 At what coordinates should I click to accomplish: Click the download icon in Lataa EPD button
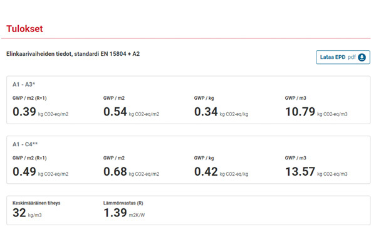[x=362, y=57]
